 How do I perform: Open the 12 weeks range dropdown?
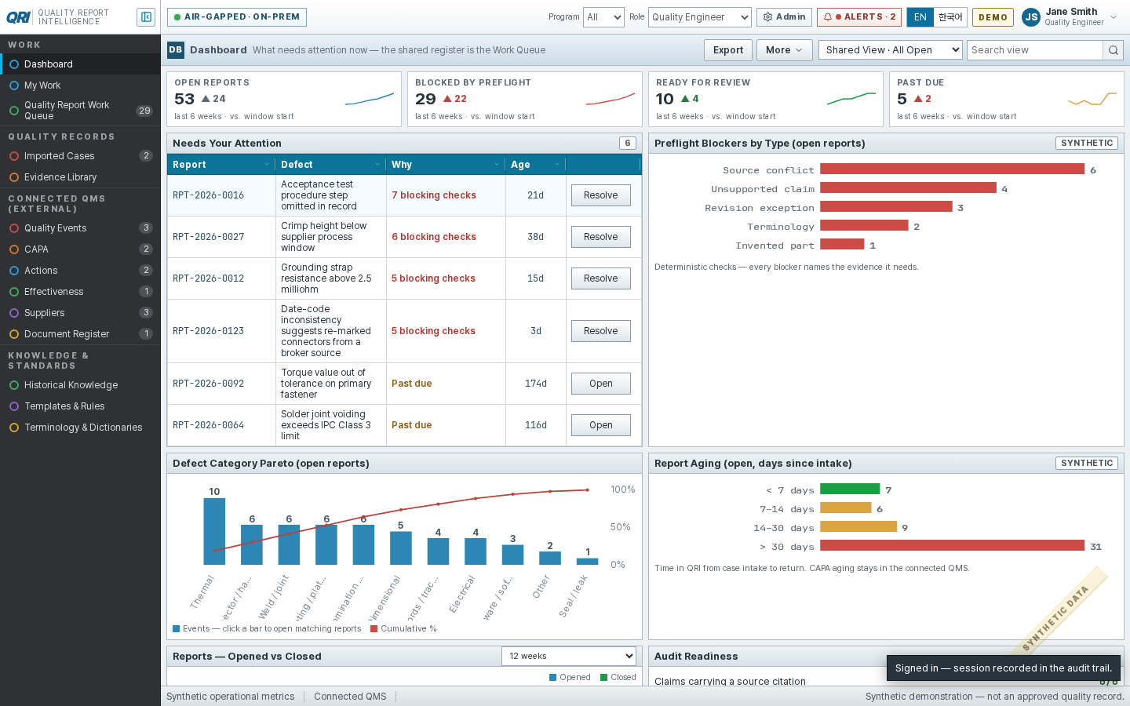click(x=568, y=656)
